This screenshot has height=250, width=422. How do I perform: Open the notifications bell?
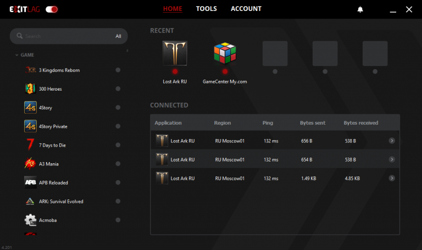(x=360, y=9)
